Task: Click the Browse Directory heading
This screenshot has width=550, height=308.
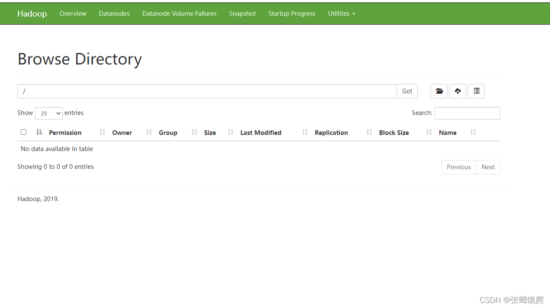Action: (x=80, y=59)
